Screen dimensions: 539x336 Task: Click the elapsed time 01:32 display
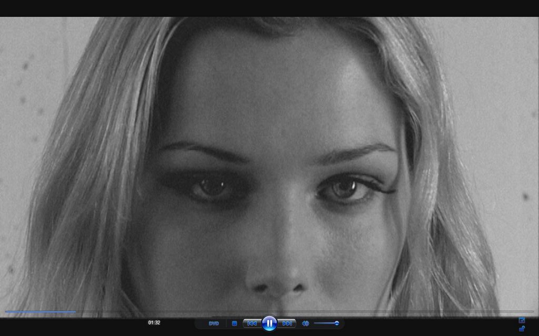pyautogui.click(x=154, y=323)
